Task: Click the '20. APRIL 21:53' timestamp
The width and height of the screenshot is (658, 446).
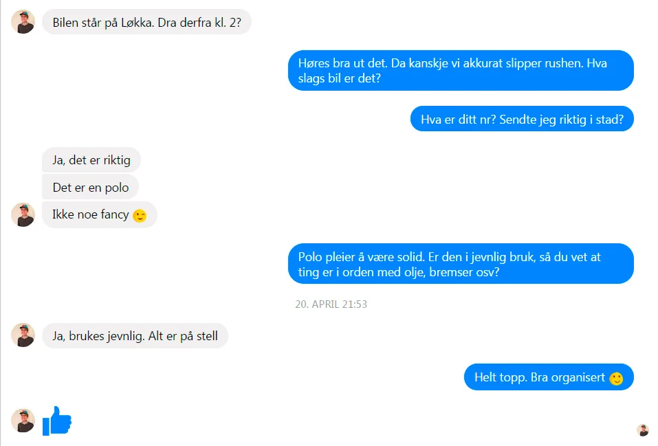Action: [x=331, y=304]
